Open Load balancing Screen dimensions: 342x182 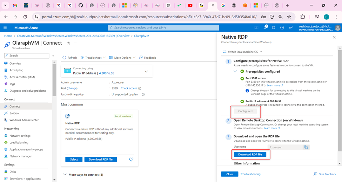click(19, 142)
